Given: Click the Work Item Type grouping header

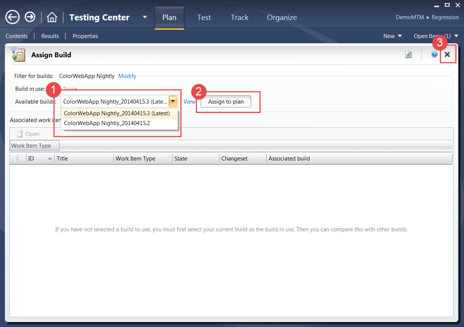Looking at the screenshot, I should click(34, 146).
